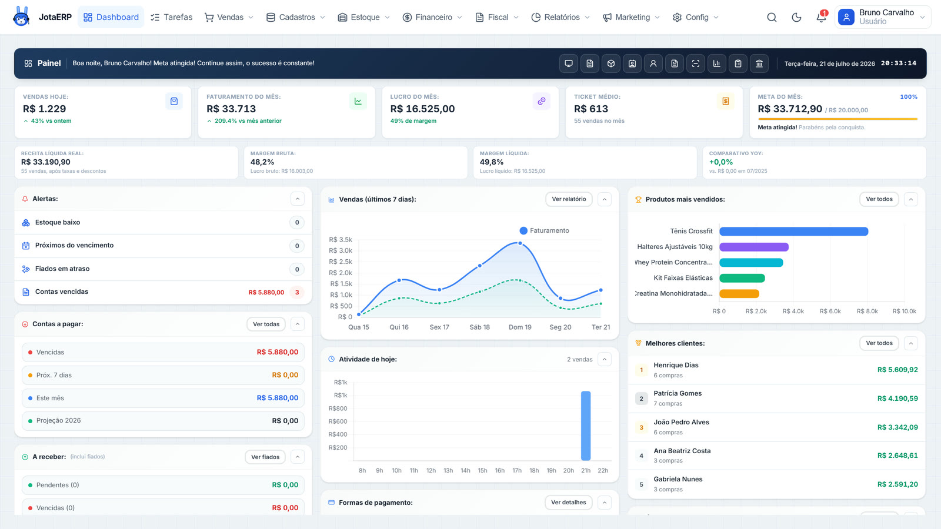Click Ver todos in Melhores clientes

tap(879, 343)
